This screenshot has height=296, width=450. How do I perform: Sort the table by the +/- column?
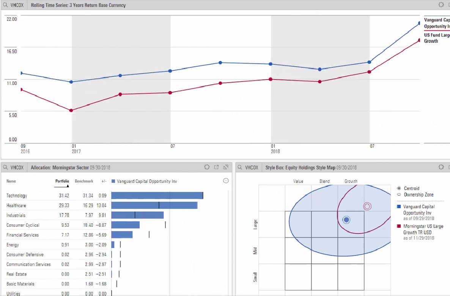(x=104, y=181)
